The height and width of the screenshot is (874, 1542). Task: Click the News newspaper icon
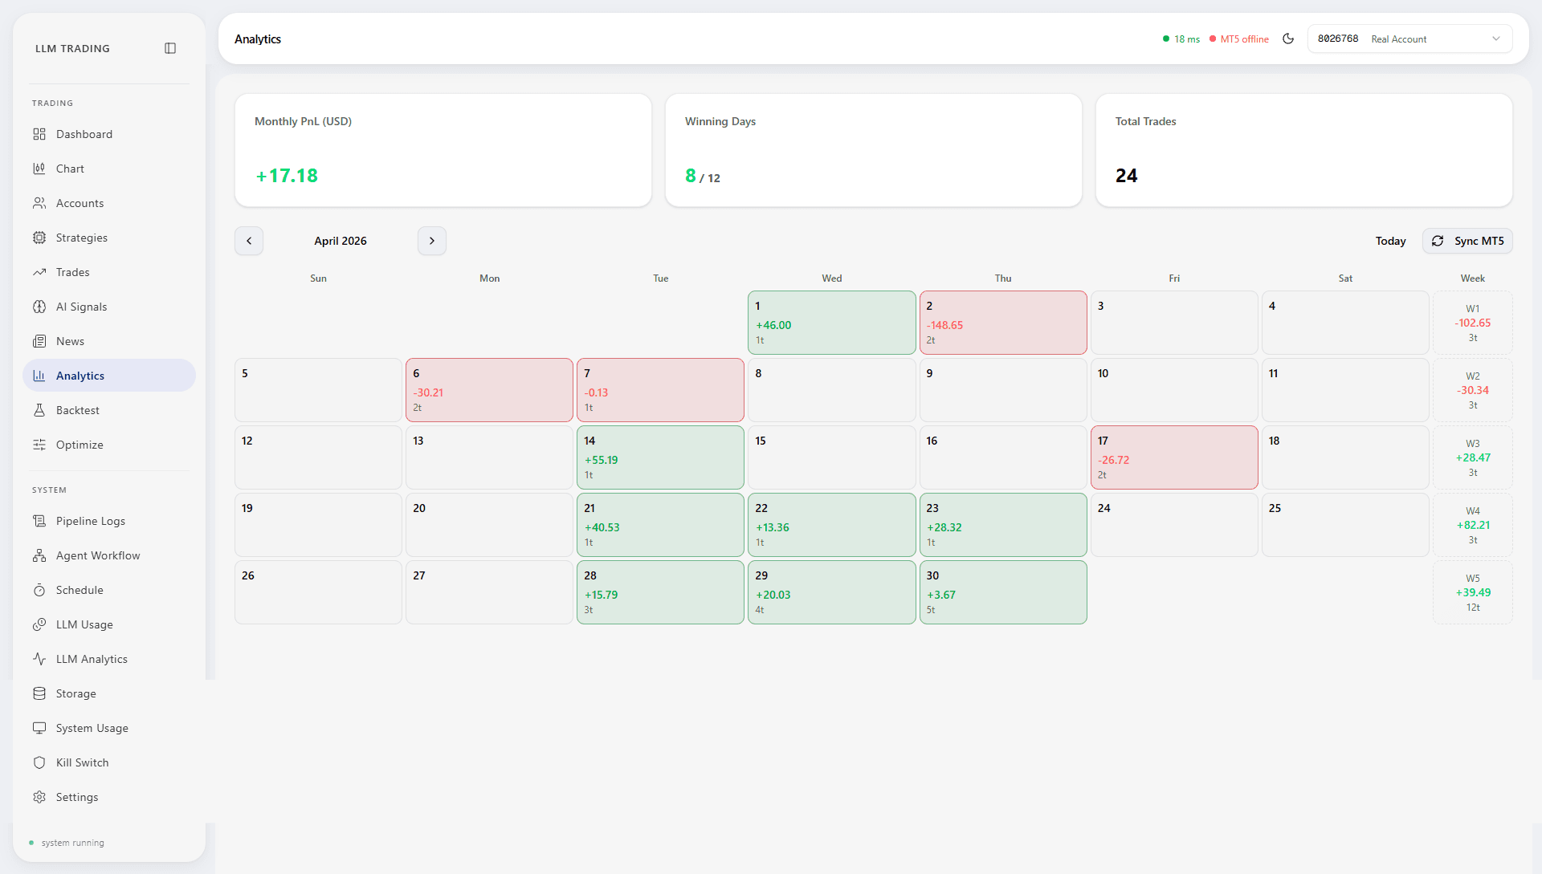(39, 341)
